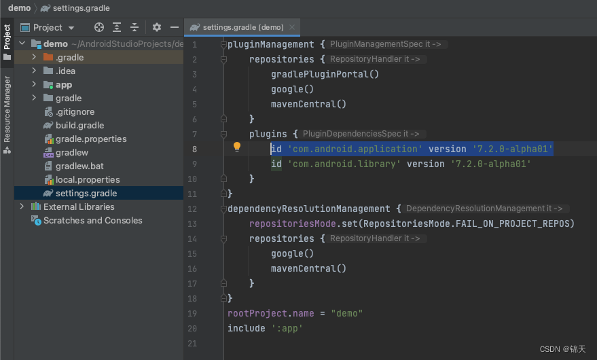
Task: Click the build.gradle elephant file icon
Action: [48, 126]
